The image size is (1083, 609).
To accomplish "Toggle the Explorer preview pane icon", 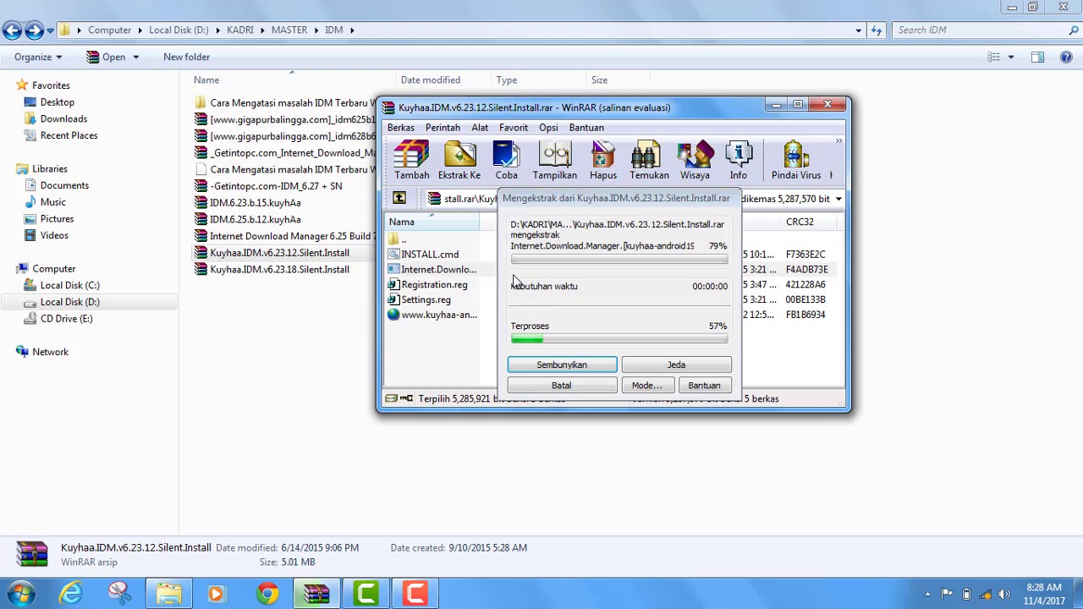I will click(1038, 57).
